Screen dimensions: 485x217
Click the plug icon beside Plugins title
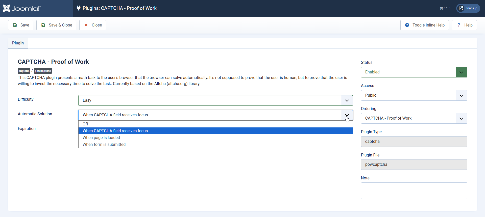[x=79, y=8]
